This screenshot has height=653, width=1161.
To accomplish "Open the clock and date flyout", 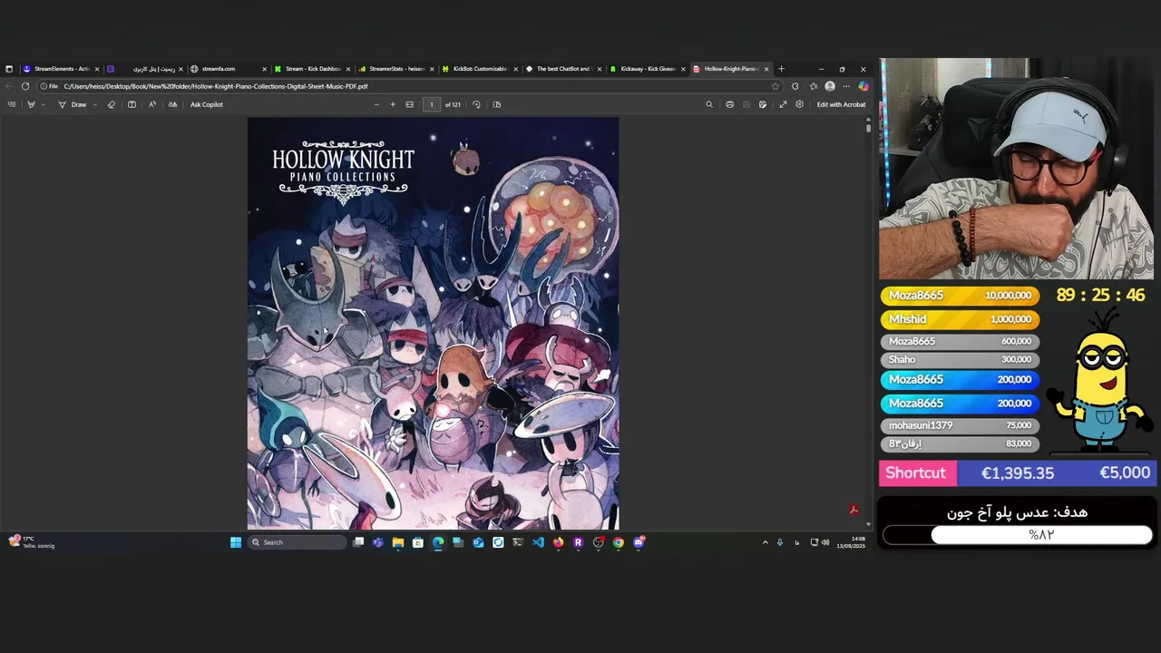I will [852, 542].
